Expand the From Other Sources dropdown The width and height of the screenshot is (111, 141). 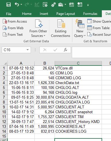[x=44, y=36]
